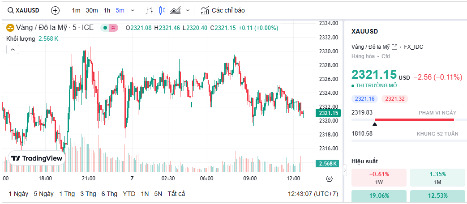
Task: Select the YTD date range
Action: pyautogui.click(x=129, y=194)
